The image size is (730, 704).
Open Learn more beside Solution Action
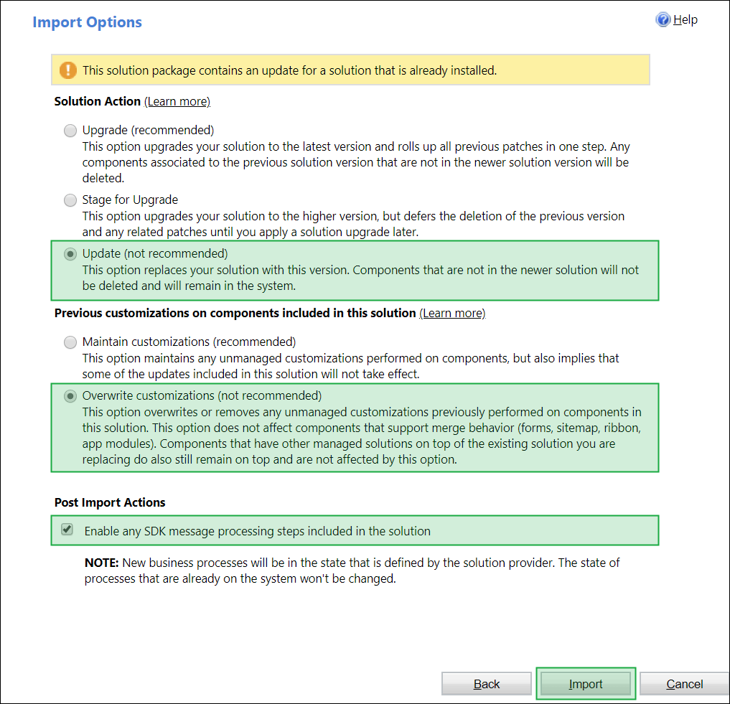(x=177, y=102)
